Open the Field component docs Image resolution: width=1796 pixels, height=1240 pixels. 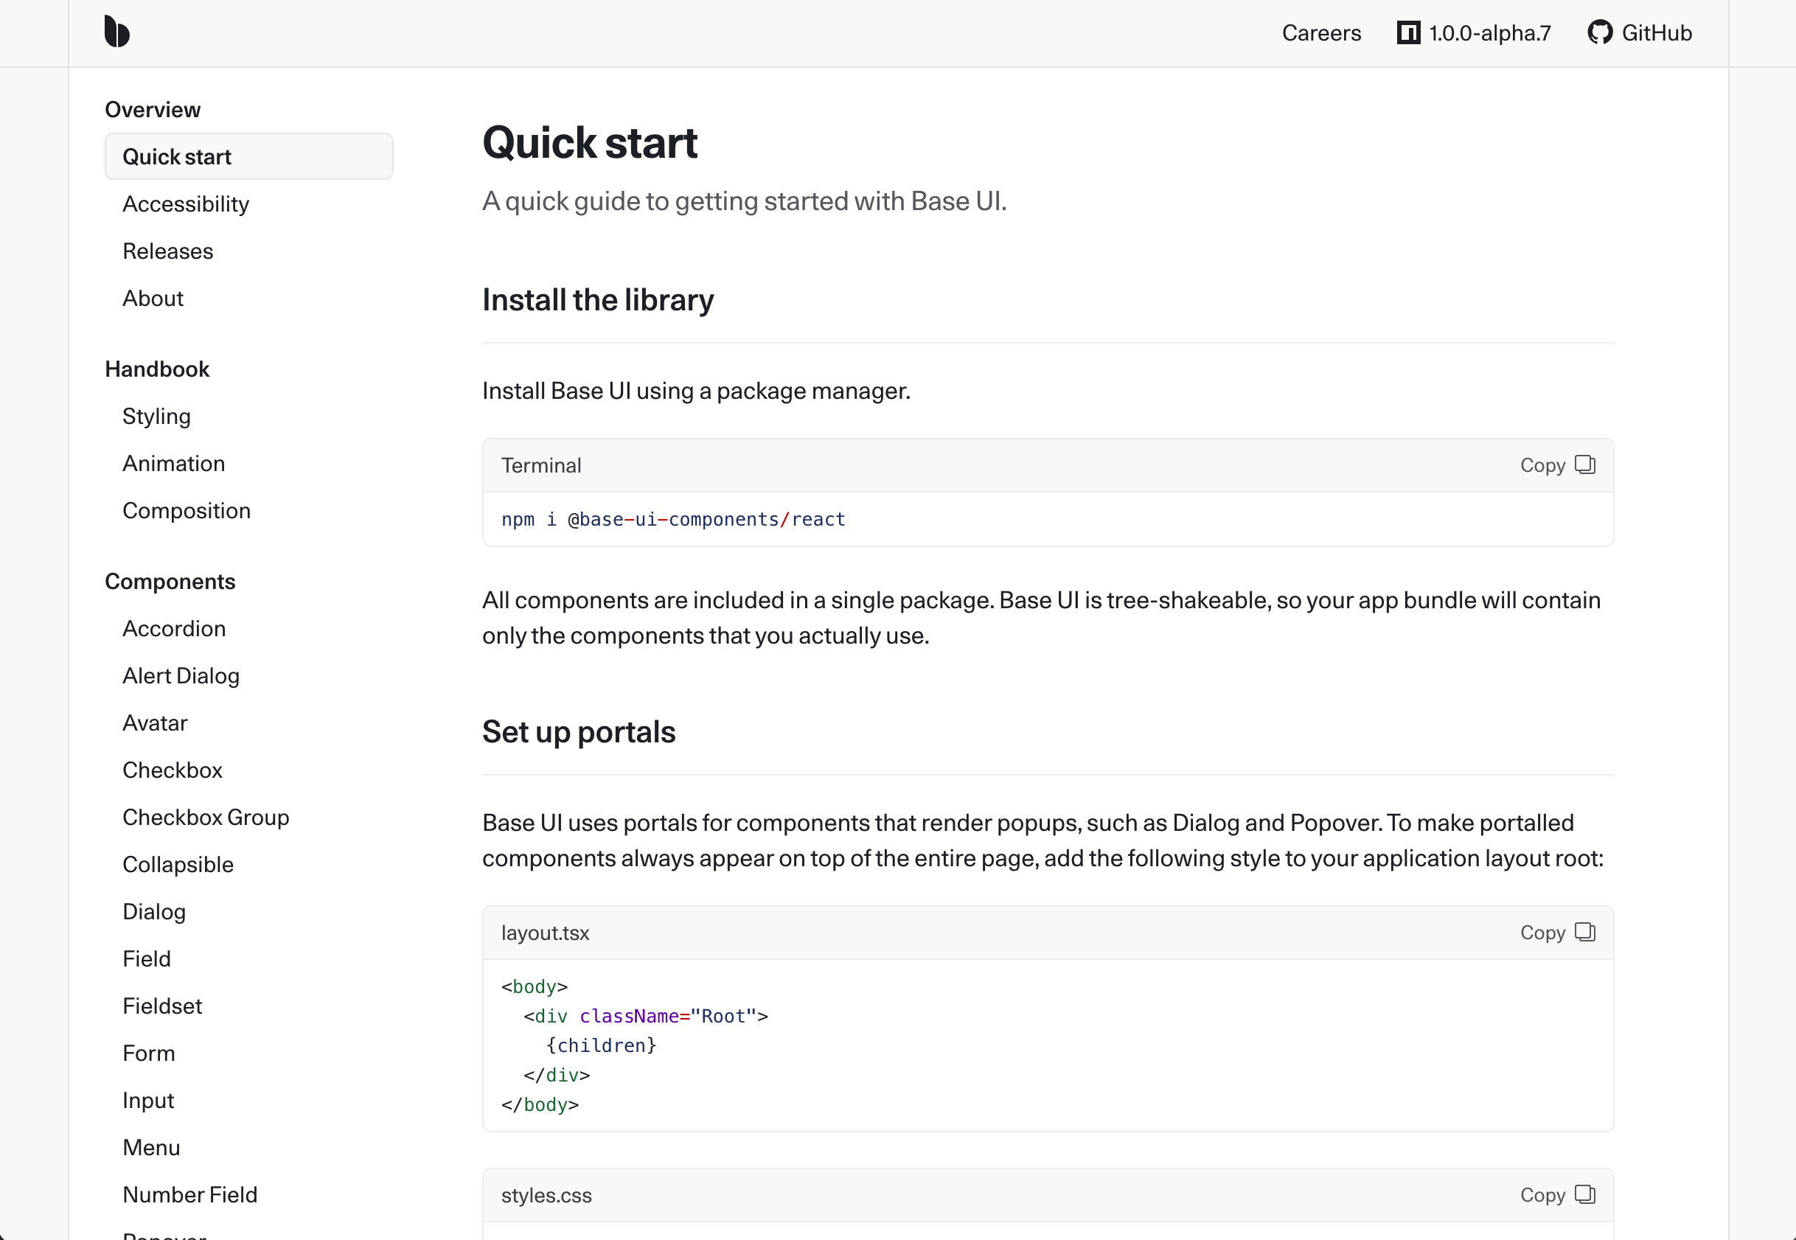(x=147, y=958)
